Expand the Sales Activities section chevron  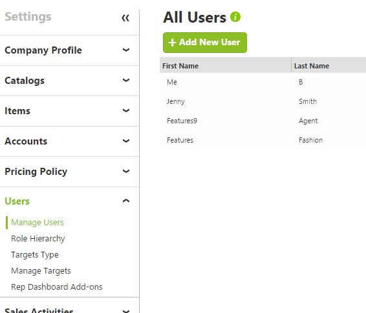(x=126, y=310)
